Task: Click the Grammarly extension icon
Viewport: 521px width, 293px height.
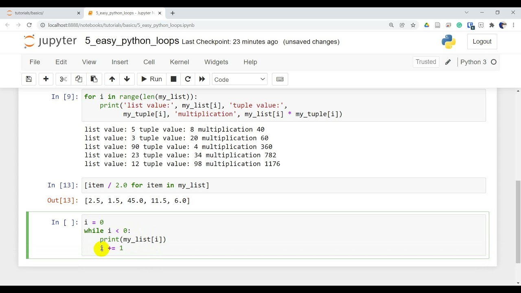Action: pos(459,25)
